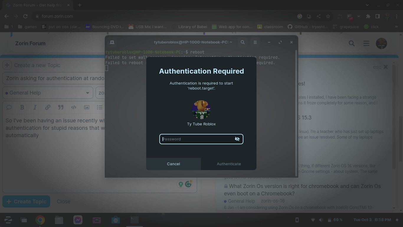Open Chromebook Zorin OS version topic

(x=302, y=190)
